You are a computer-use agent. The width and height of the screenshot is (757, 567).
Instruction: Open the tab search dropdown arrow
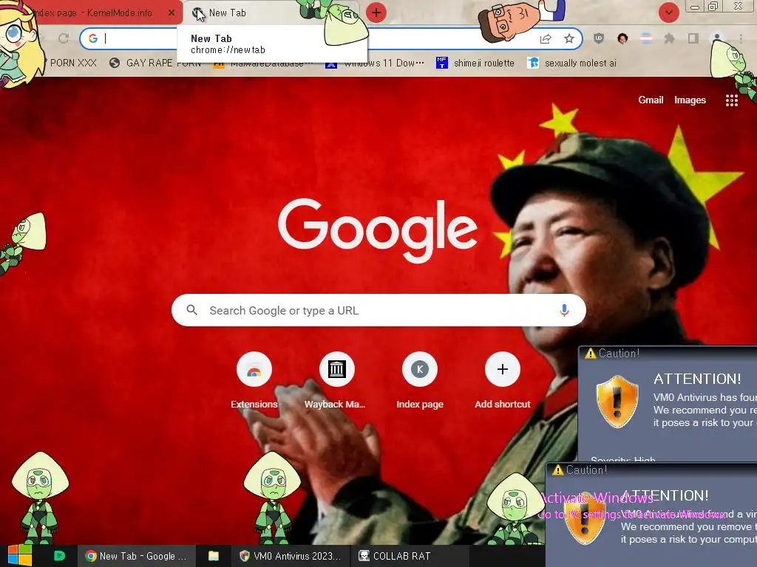click(668, 13)
